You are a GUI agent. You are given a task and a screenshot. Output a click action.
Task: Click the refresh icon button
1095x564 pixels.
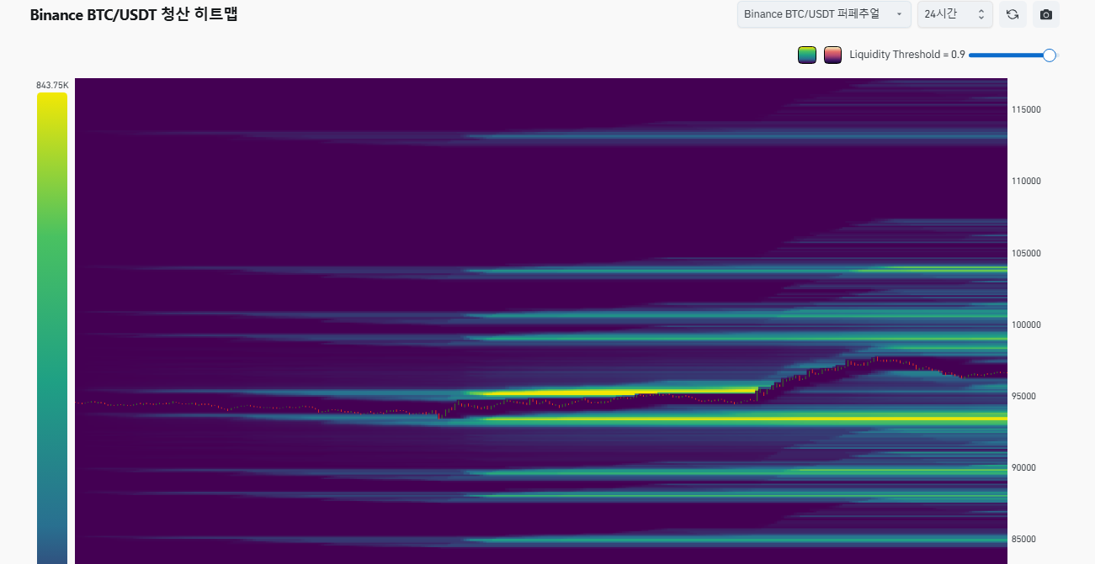tap(1013, 14)
